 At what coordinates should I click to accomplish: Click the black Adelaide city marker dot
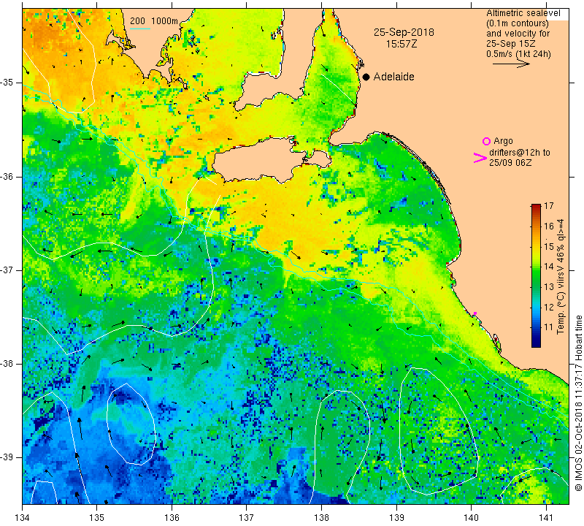pyautogui.click(x=366, y=77)
